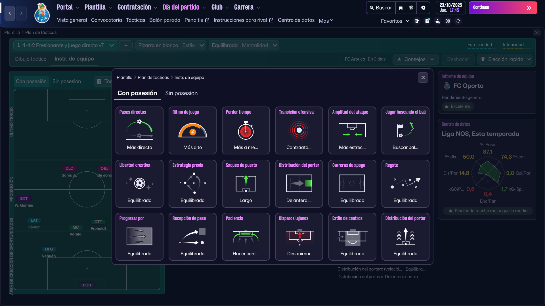Close the Instr. de equipo dialog
Image resolution: width=545 pixels, height=306 pixels.
coord(423,77)
